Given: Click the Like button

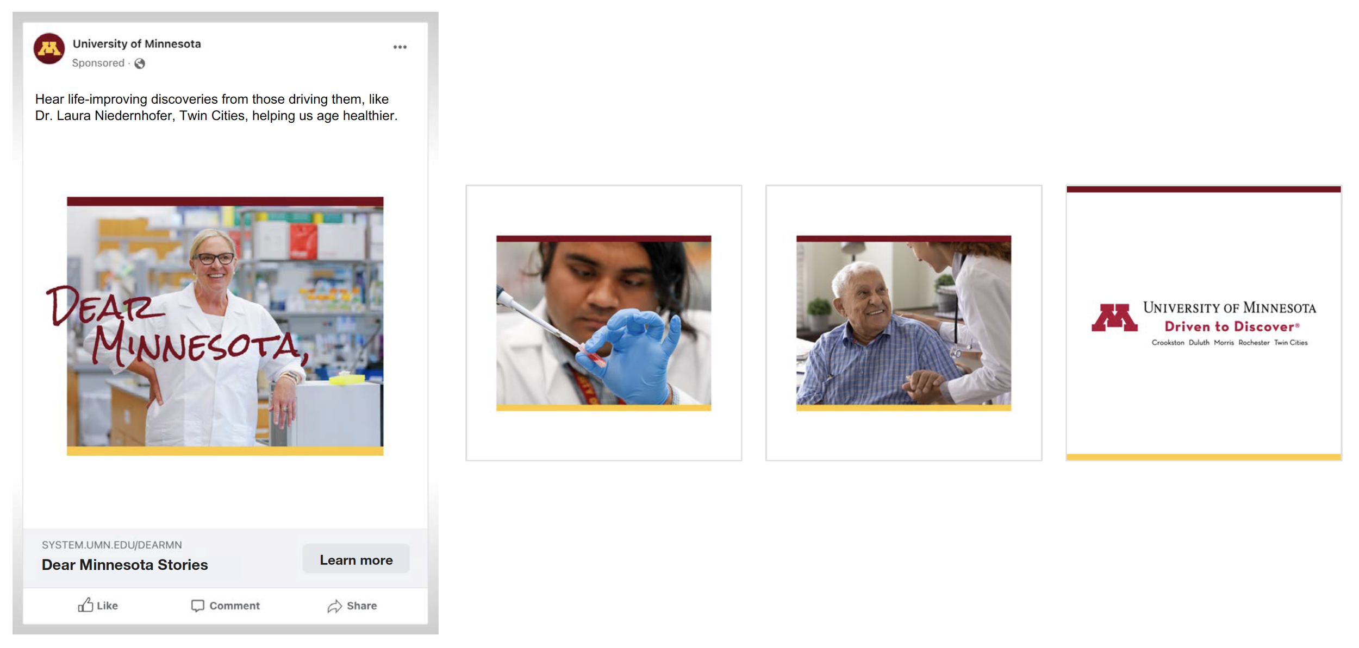Looking at the screenshot, I should (98, 606).
